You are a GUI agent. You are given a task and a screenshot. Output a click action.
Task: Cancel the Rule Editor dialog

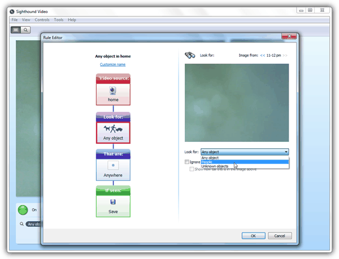point(280,236)
